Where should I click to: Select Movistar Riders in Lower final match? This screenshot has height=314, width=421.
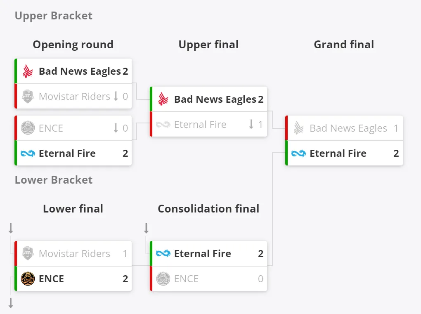[x=73, y=253]
